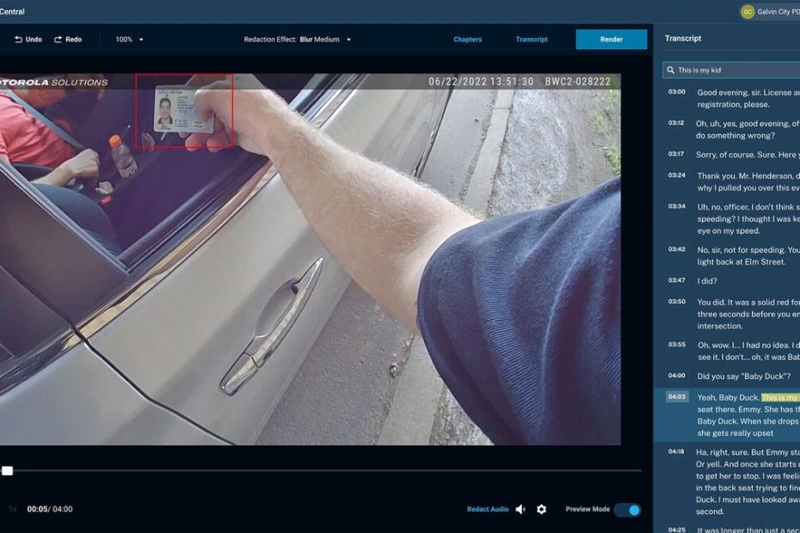This screenshot has width=800, height=533.
Task: Mute audio with the speaker icon
Action: (x=520, y=509)
